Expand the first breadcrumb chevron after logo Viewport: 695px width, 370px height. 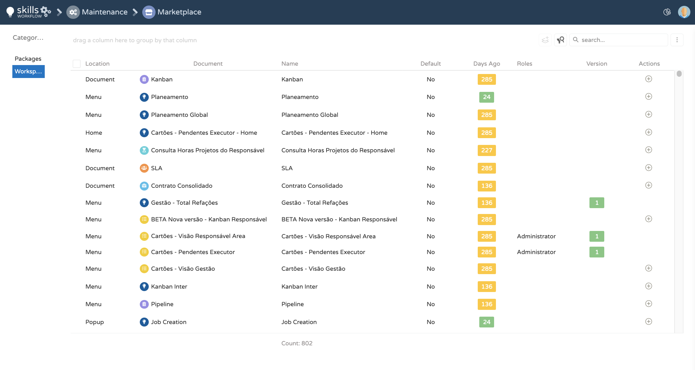(59, 12)
